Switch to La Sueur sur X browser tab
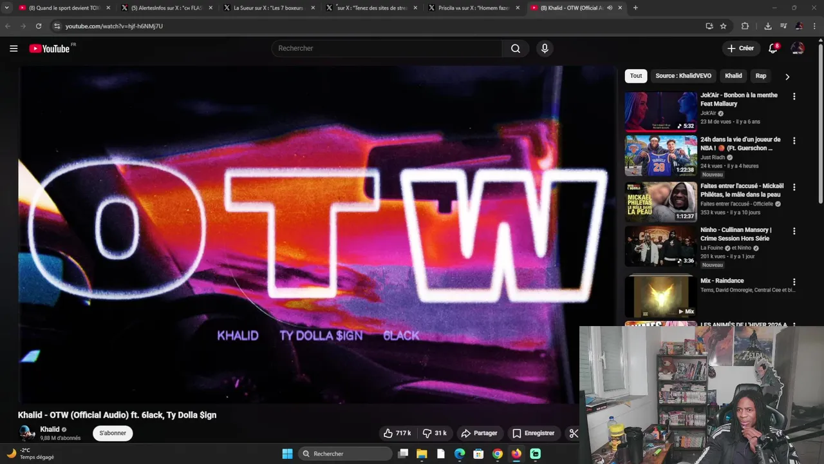Viewport: 824px width, 464px height. tap(269, 8)
